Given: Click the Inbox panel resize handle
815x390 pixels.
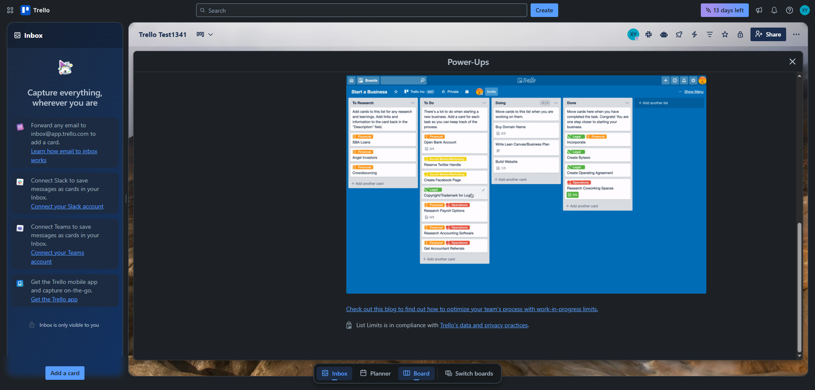Looking at the screenshot, I should tap(126, 198).
